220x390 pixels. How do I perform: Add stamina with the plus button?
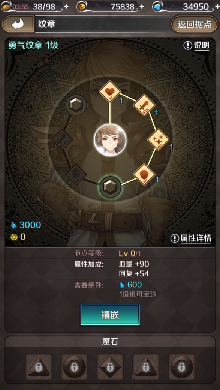point(66,6)
